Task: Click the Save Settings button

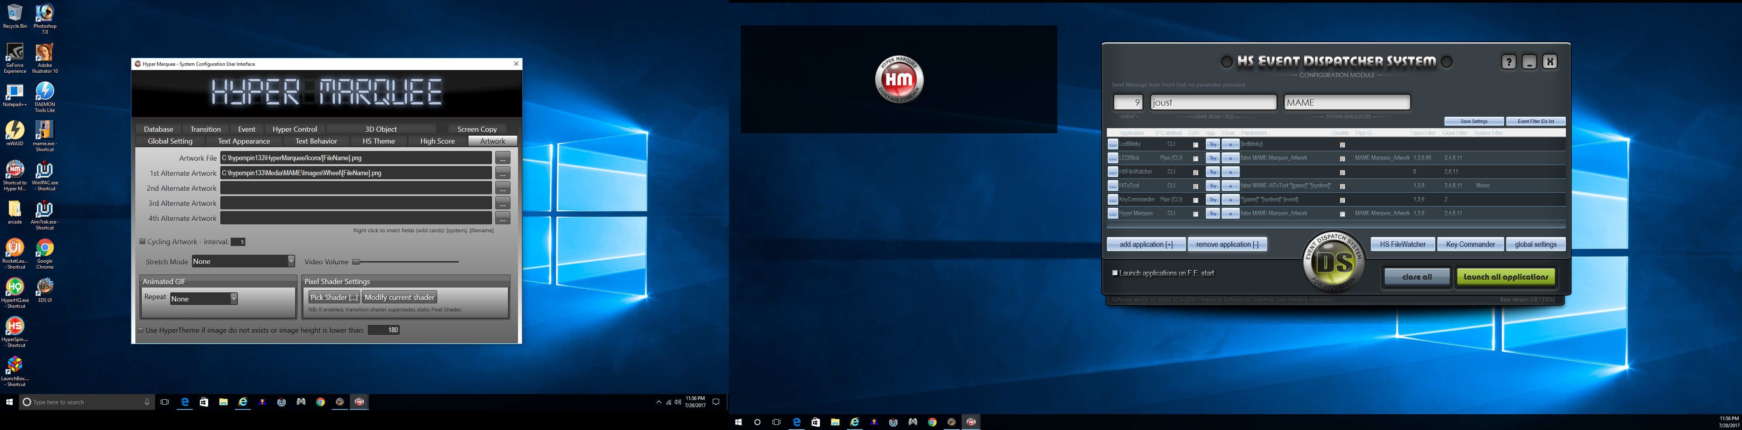Action: point(1474,122)
